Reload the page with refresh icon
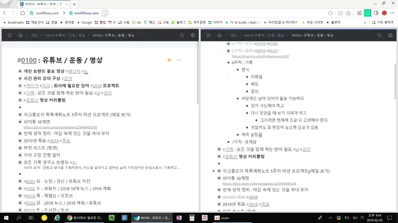The width and height of the screenshot is (398, 223). [x=330, y=13]
